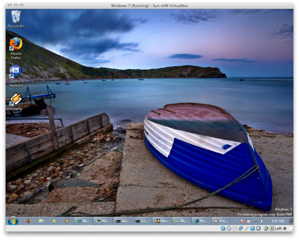This screenshot has height=240, width=299.
Task: Select the Winamp desktop shortcut
Action: point(16,102)
